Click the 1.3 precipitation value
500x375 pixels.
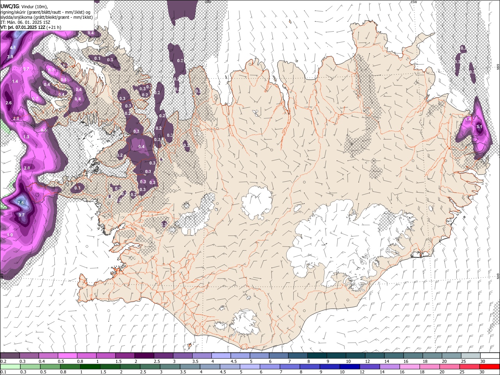(x=27, y=137)
